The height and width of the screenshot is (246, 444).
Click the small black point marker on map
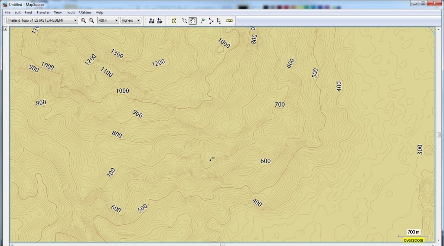tap(210, 160)
